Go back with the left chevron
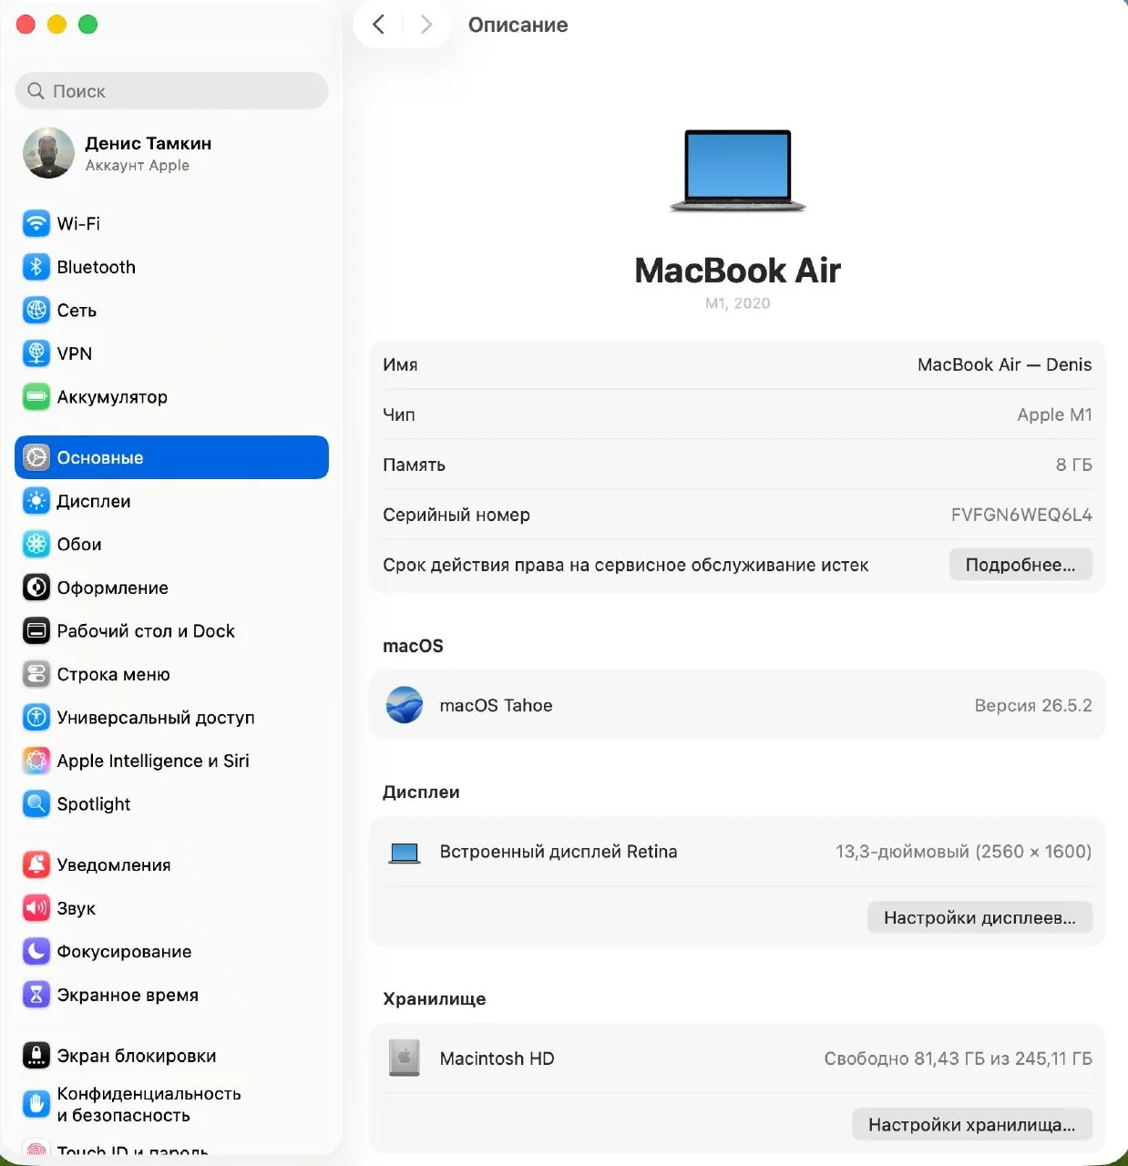Viewport: 1128px width, 1166px height. 379,25
